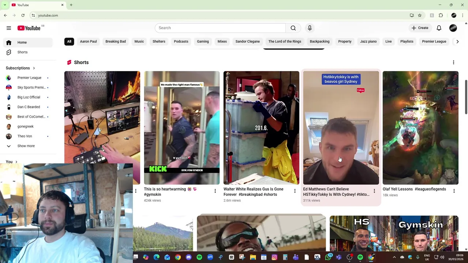
Task: Open Dan C Bearded subscription
Action: (x=28, y=107)
